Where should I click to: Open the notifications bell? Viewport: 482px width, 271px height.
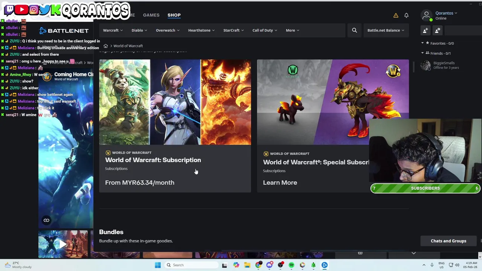pos(406,15)
